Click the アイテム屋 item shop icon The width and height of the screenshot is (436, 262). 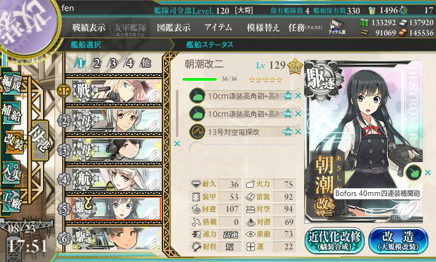337,27
